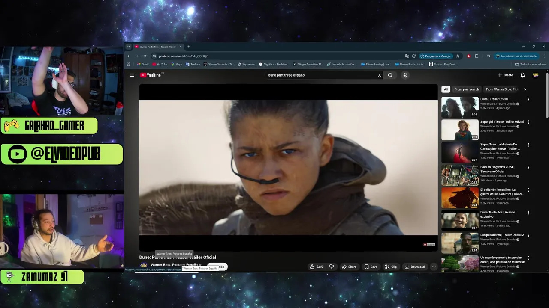Select the All filter chip
This screenshot has height=308, width=549.
(446, 89)
